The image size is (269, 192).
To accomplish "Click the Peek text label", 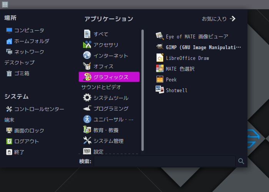I will pos(171,79).
